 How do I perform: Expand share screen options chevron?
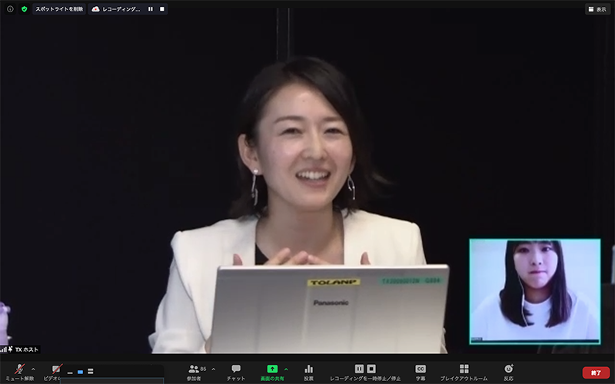(286, 369)
